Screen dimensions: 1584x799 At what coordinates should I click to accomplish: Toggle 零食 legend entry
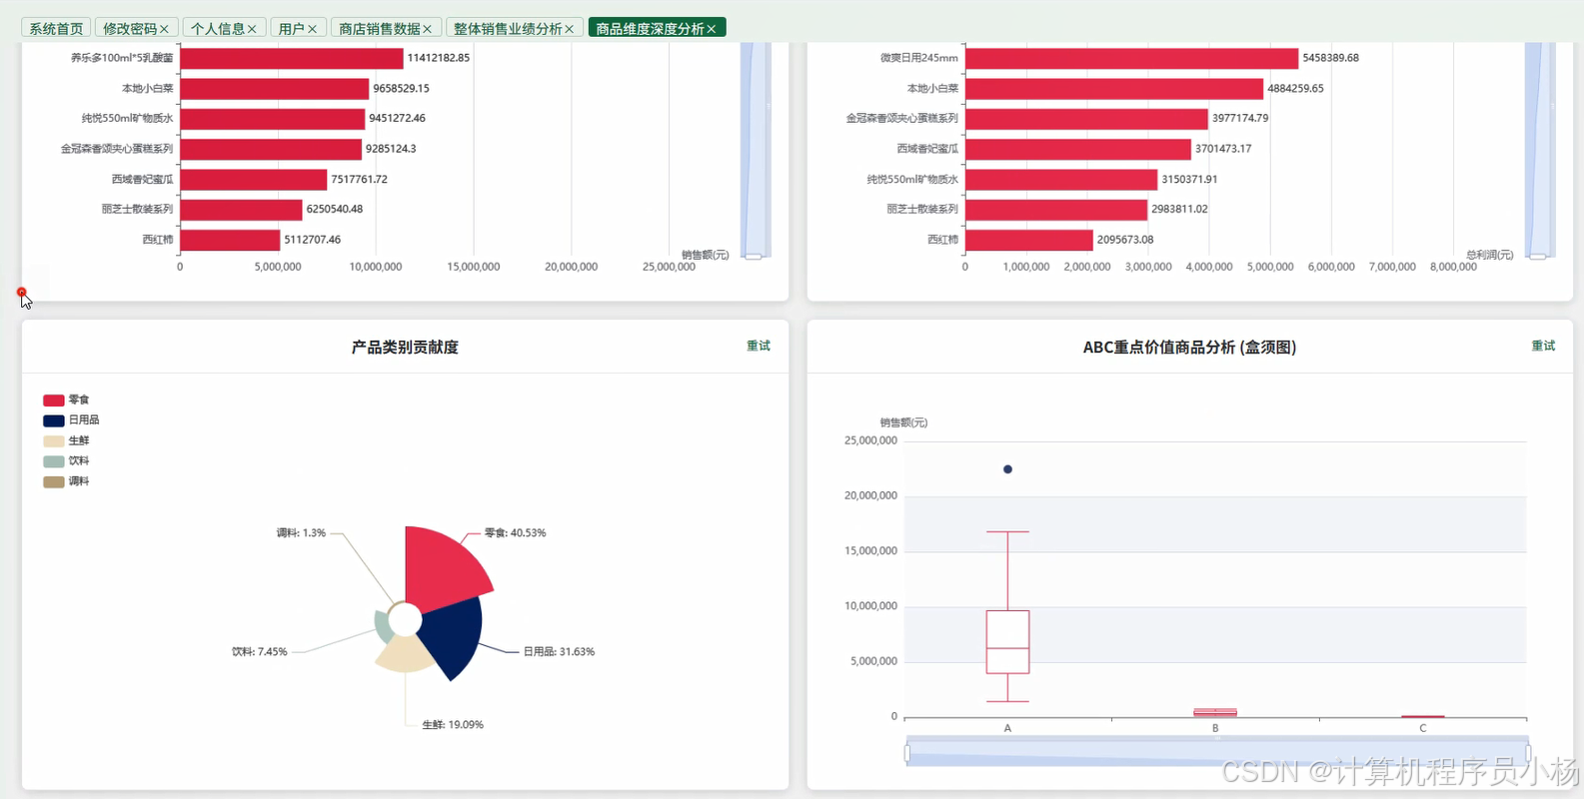coord(66,399)
